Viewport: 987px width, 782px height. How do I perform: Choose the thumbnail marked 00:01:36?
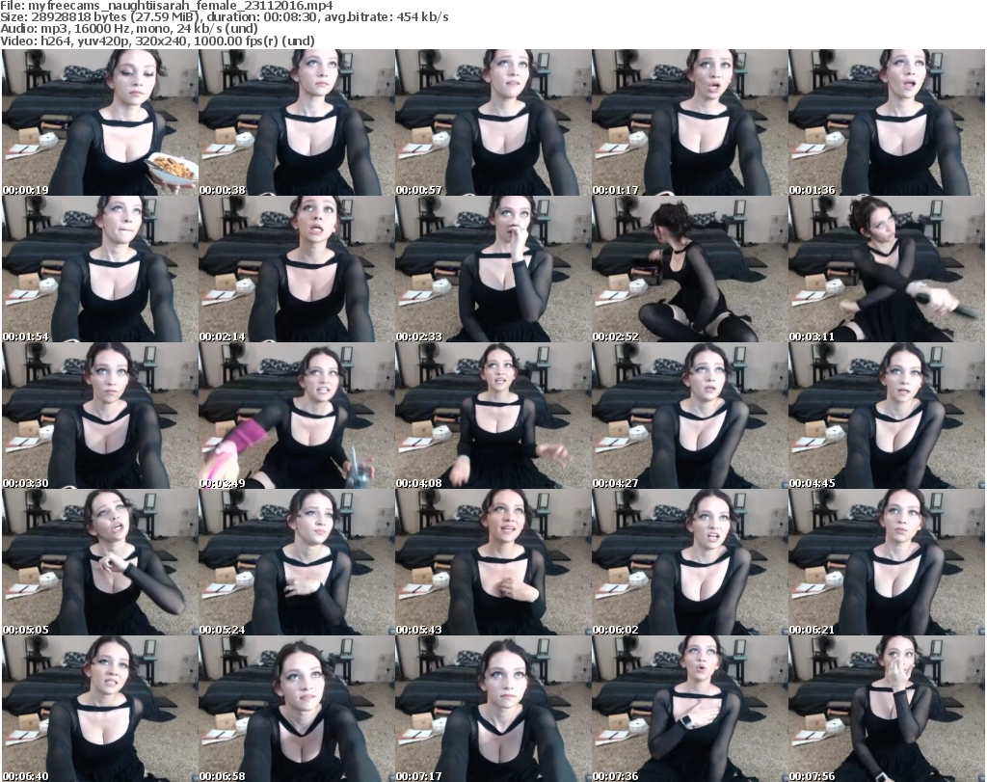pos(887,122)
